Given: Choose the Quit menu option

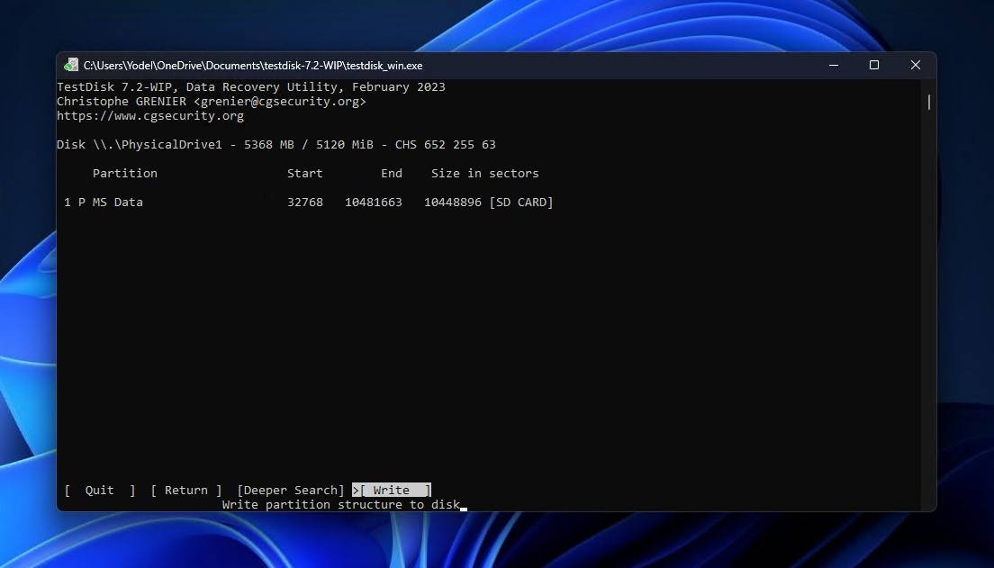Looking at the screenshot, I should pyautogui.click(x=100, y=490).
